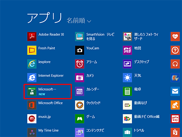Open the orange question mark help icon

tap(175, 50)
